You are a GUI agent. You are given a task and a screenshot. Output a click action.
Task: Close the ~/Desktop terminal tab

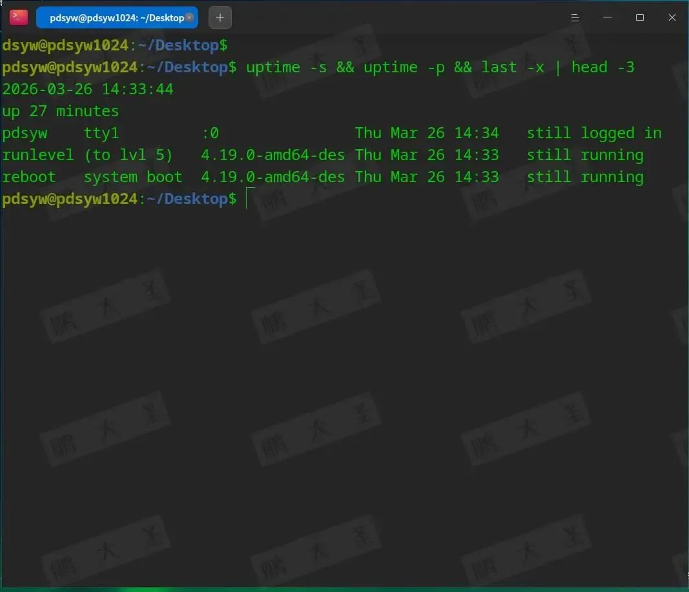[x=189, y=17]
